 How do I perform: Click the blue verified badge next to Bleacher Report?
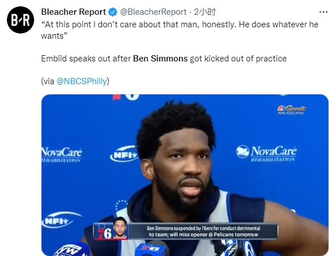[113, 12]
